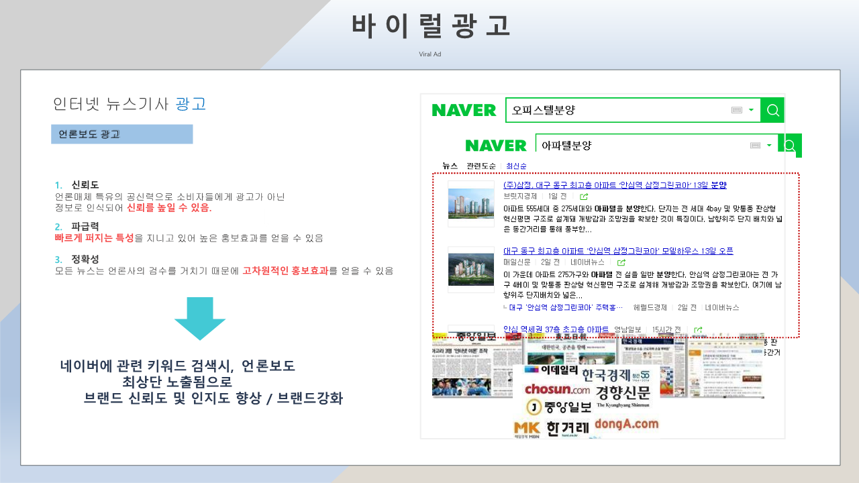Click the MK 매일경제 logo
The height and width of the screenshot is (483, 859).
(527, 429)
